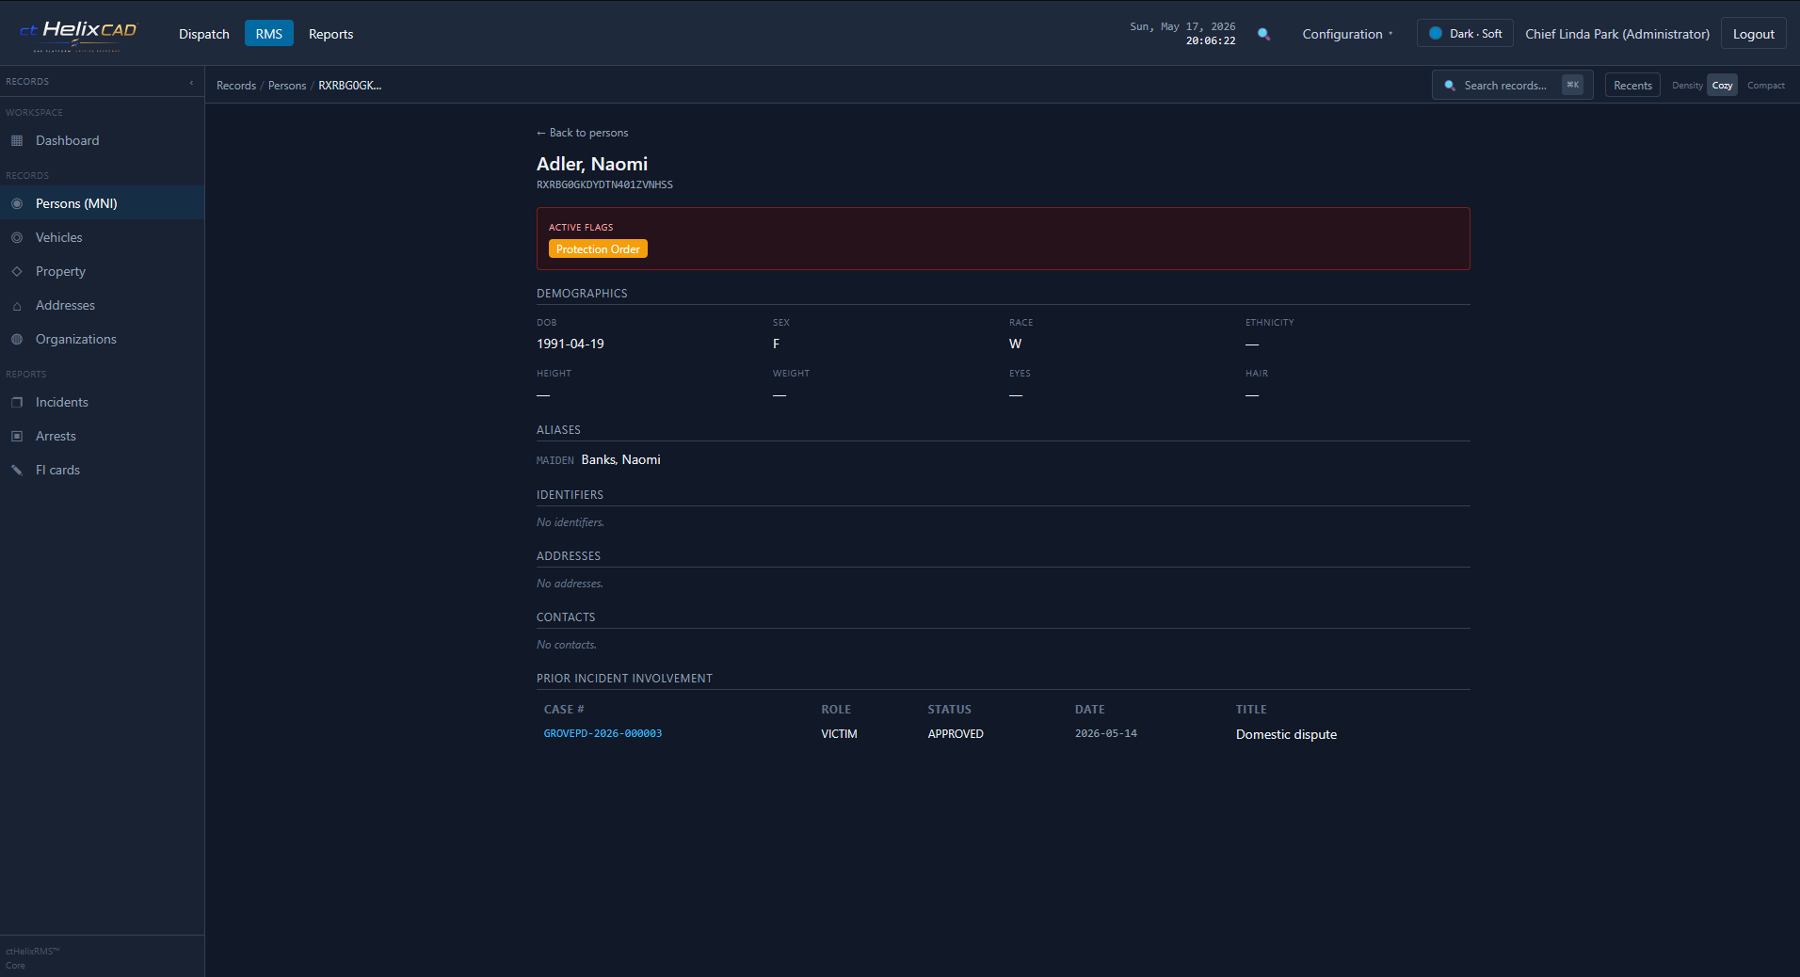Click the Protection Order flag badge
1800x977 pixels.
(598, 248)
